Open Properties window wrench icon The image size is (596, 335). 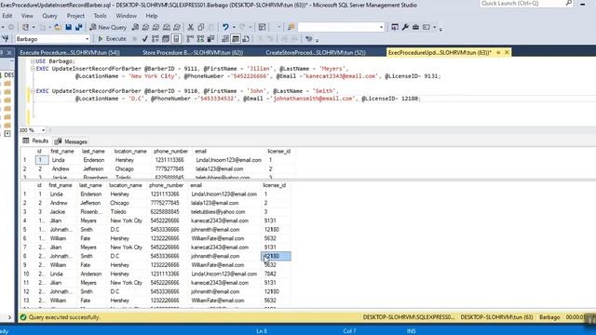click(405, 27)
